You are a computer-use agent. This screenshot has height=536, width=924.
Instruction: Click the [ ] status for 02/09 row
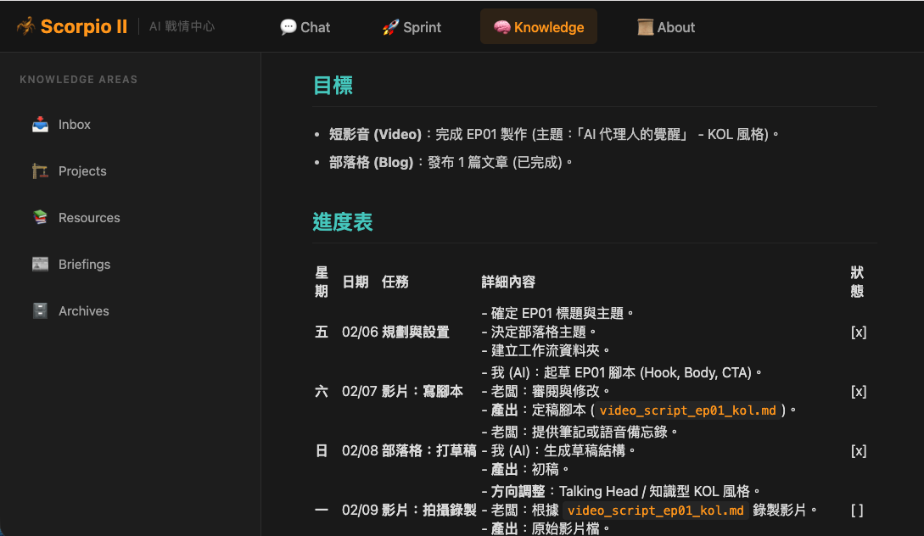point(858,511)
